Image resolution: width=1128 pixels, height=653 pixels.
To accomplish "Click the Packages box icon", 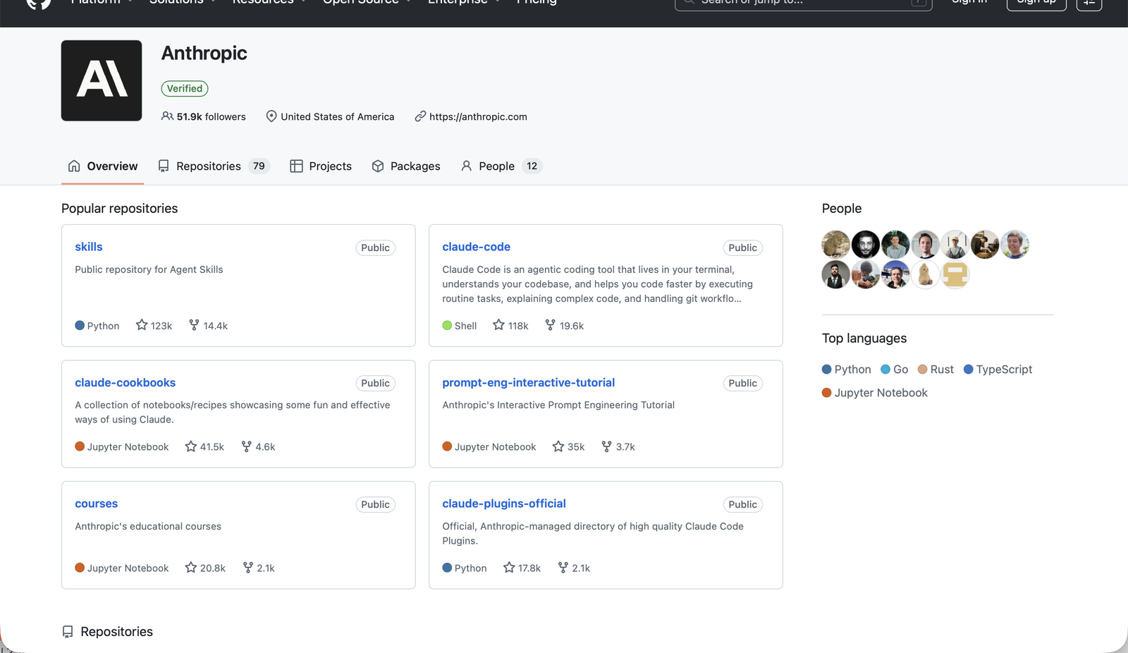I will tap(378, 166).
